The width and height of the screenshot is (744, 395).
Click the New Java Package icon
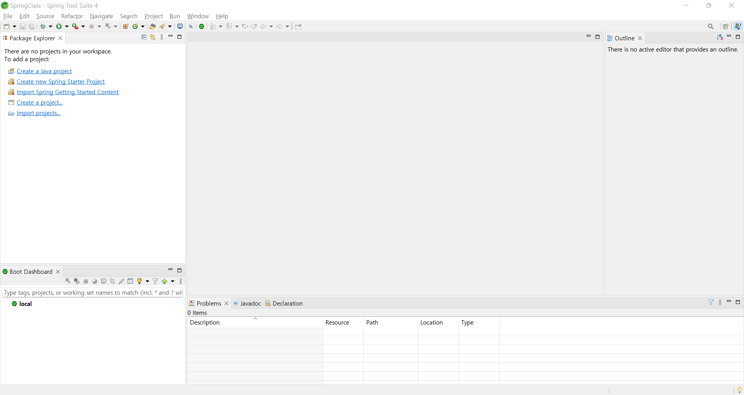pyautogui.click(x=126, y=26)
